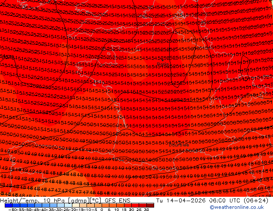Pick the cream swatch between -20 and -15
The width and height of the screenshot is (273, 211).
(76, 205)
